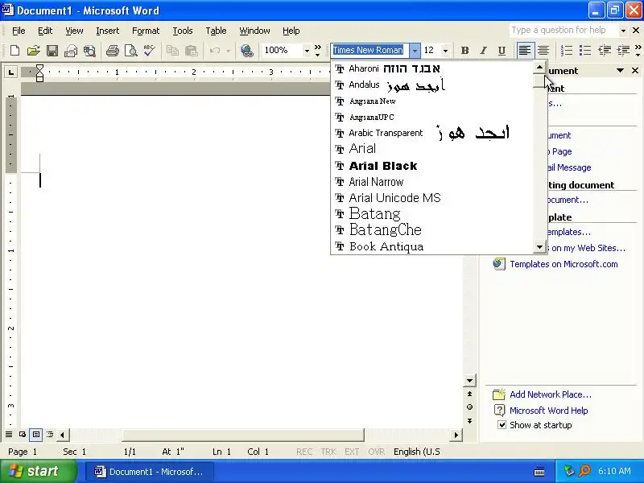Screen dimensions: 644x483
Task: Open the Table menu
Action: pyautogui.click(x=216, y=31)
